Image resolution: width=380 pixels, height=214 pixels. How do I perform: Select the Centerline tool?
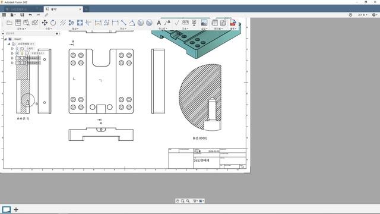(x=63, y=23)
